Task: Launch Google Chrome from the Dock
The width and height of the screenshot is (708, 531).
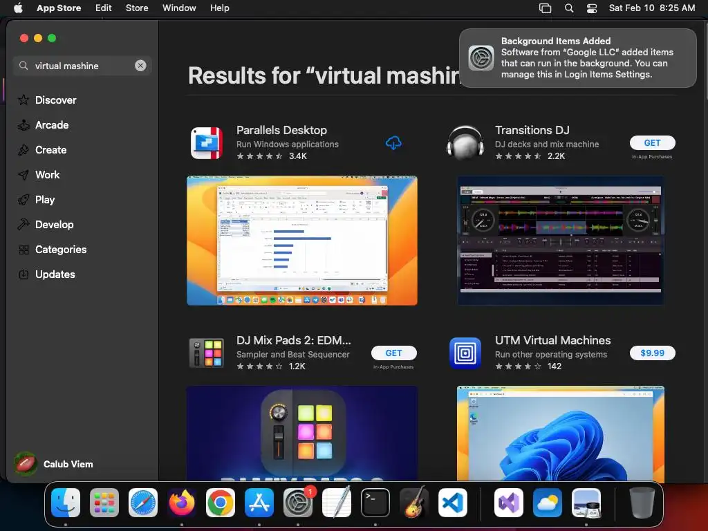Action: (221, 503)
